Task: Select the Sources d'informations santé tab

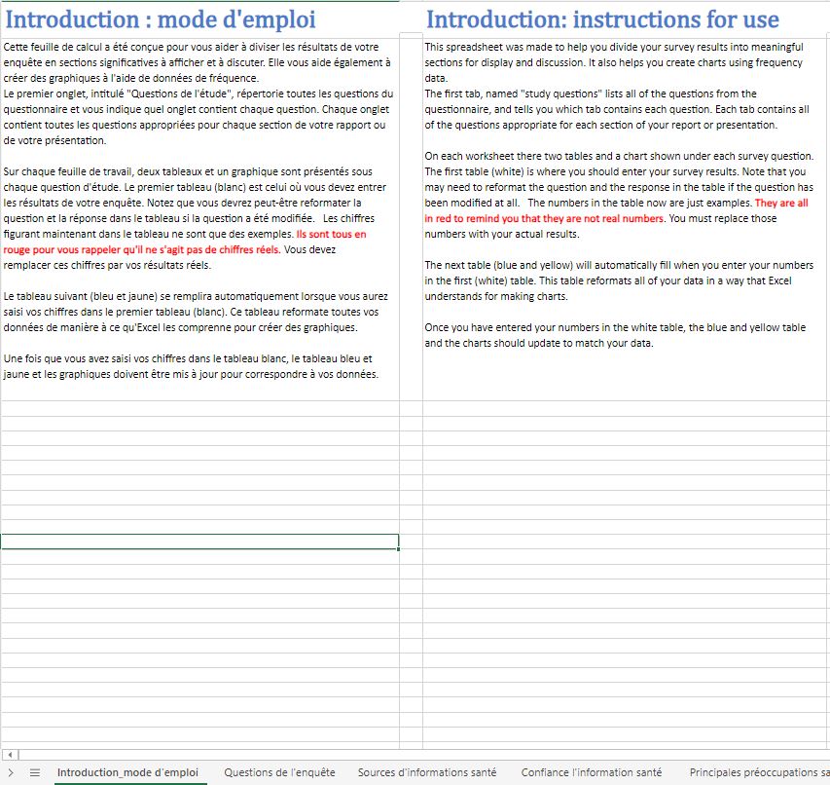Action: [x=426, y=772]
